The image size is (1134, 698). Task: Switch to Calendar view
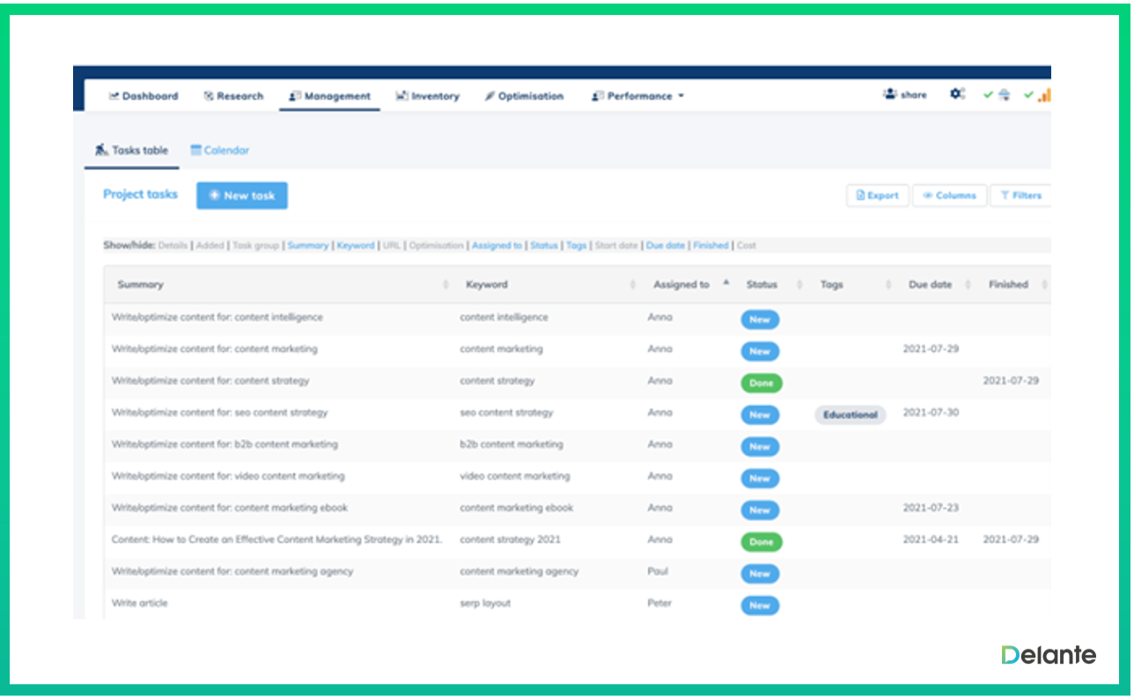220,151
